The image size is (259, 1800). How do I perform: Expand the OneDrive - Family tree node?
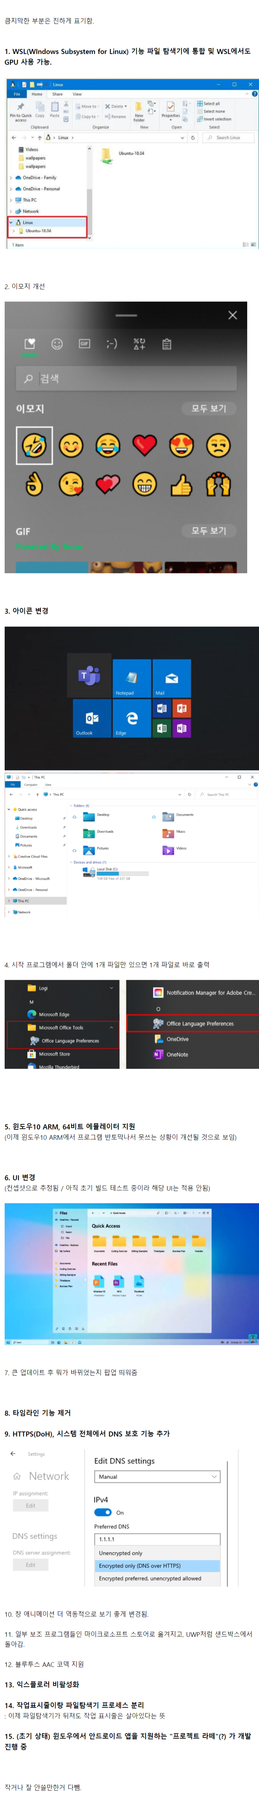coord(11,177)
